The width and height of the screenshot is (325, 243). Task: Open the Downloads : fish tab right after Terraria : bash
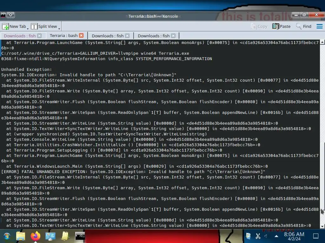108,36
